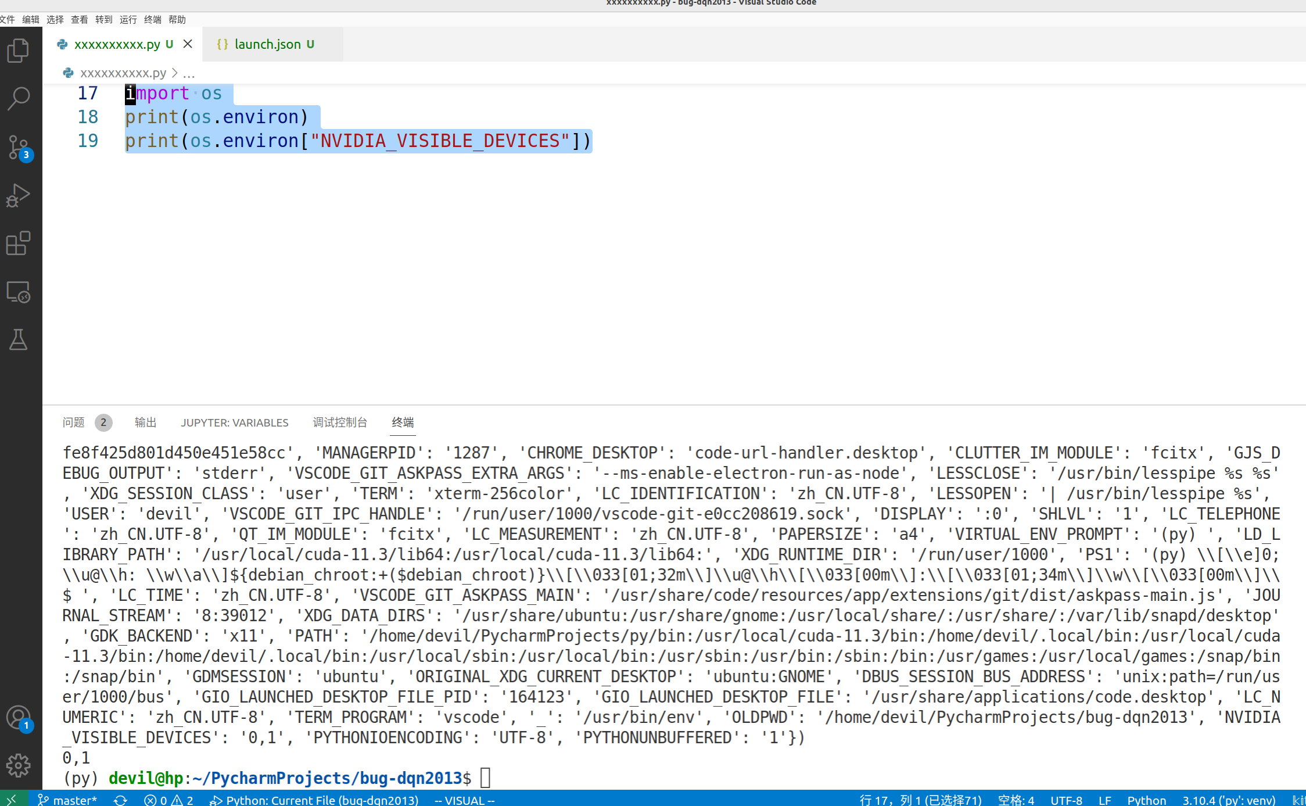Open the Remote Explorer view
Screen dimensions: 1306x806
pos(18,292)
